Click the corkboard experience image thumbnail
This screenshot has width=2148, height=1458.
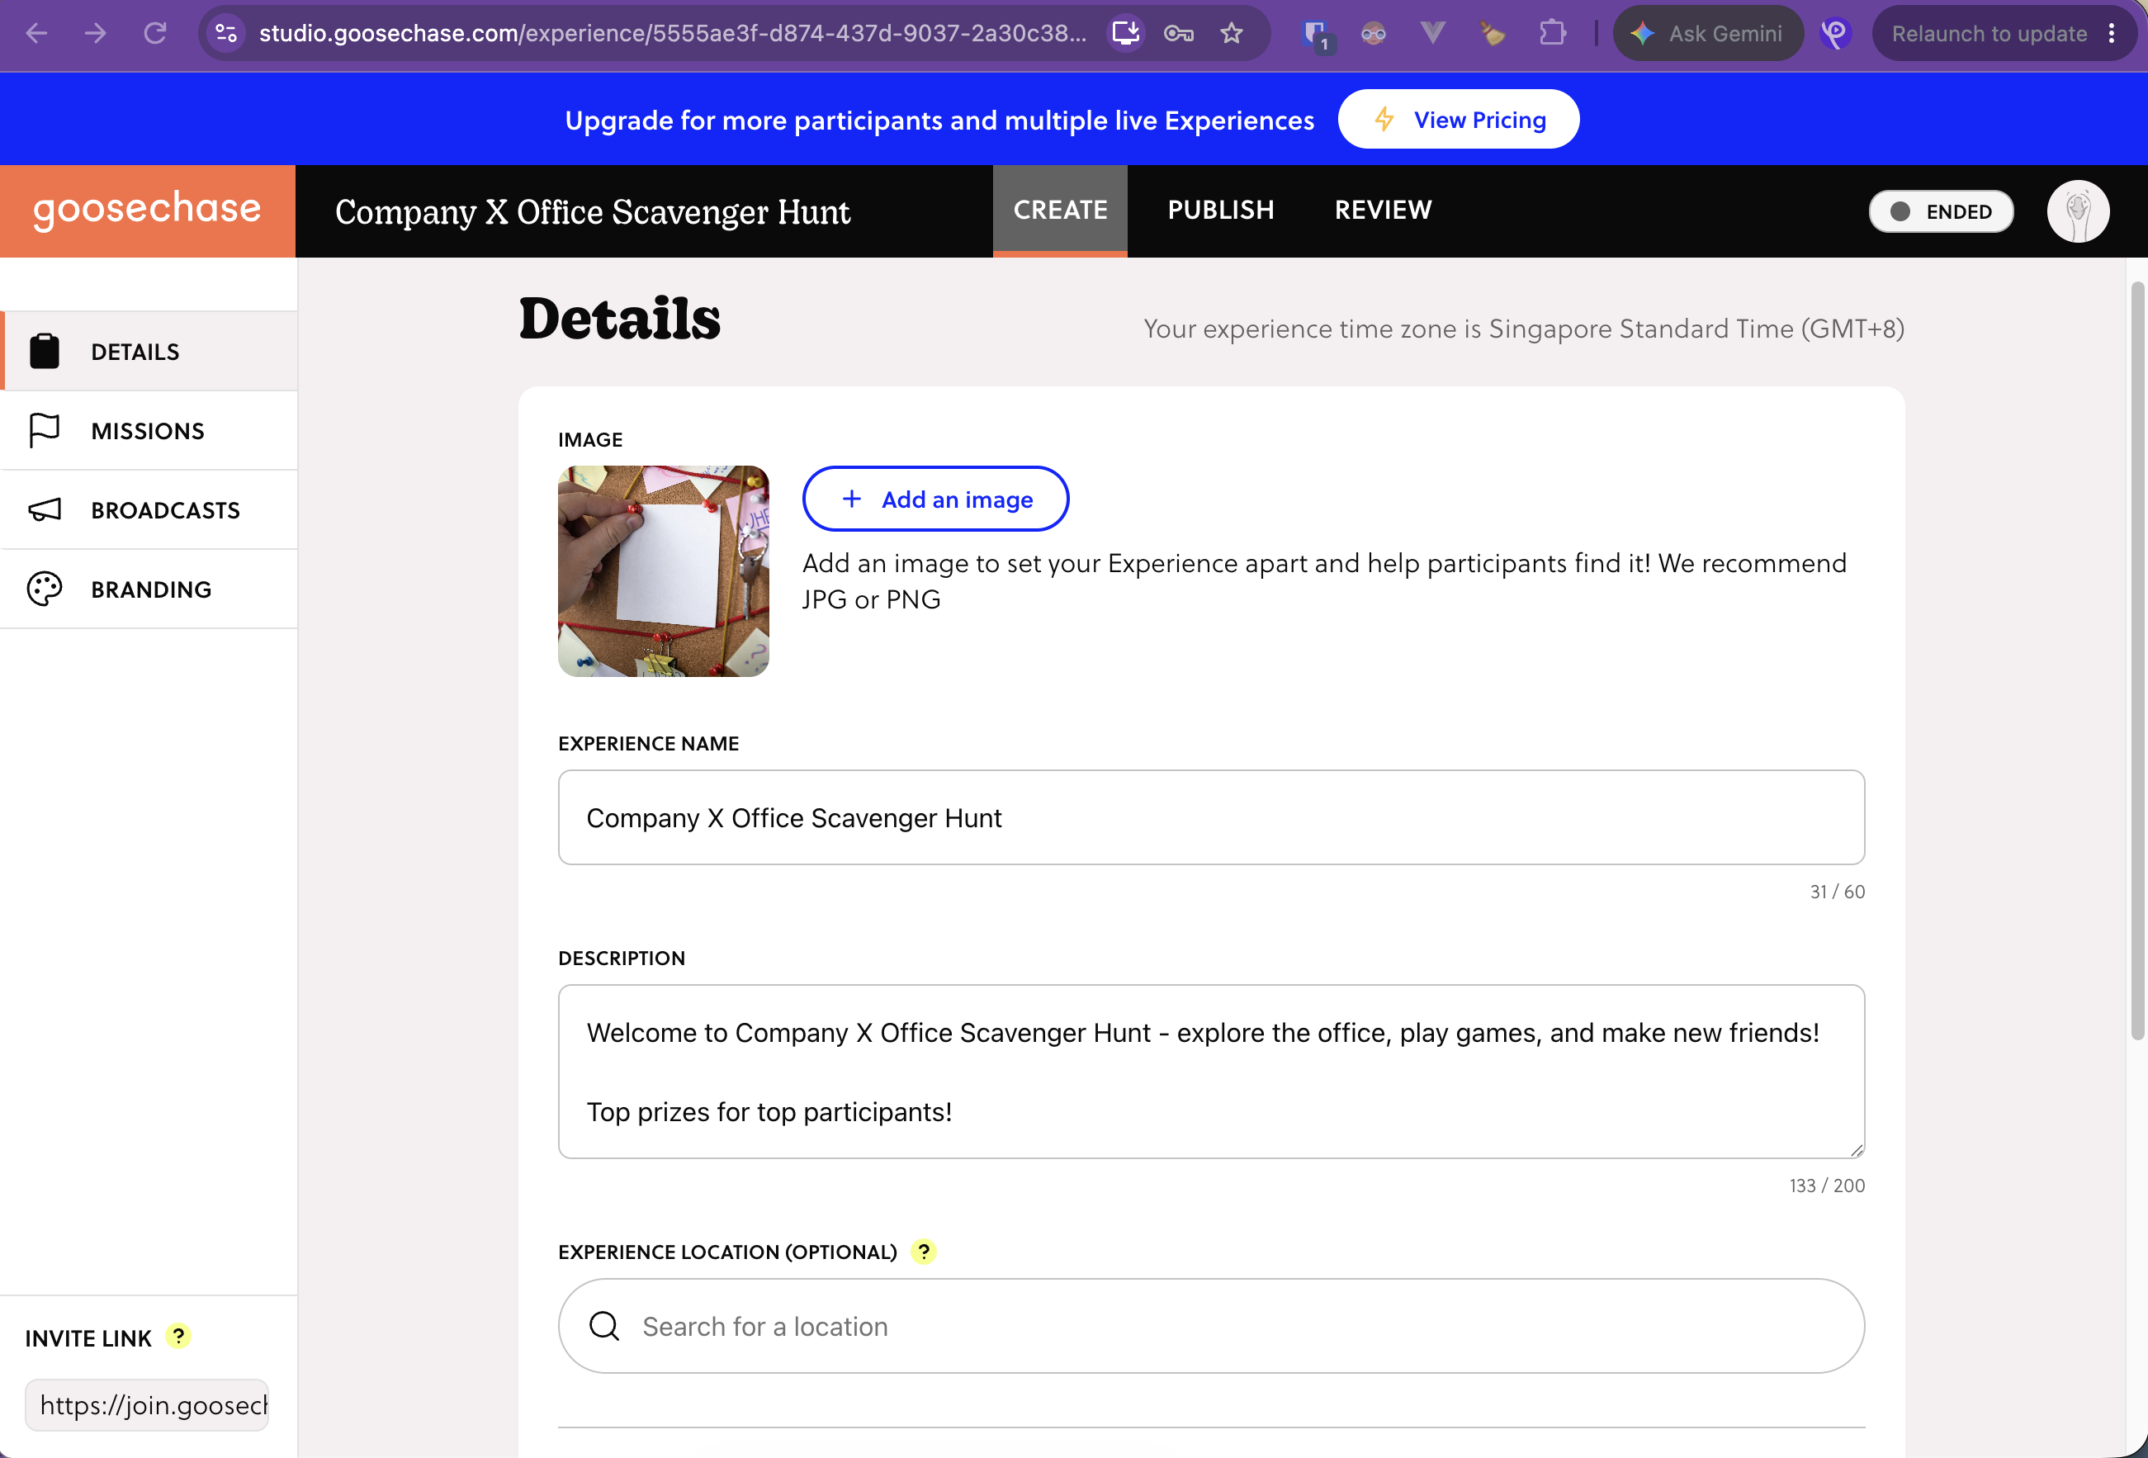[x=664, y=571]
